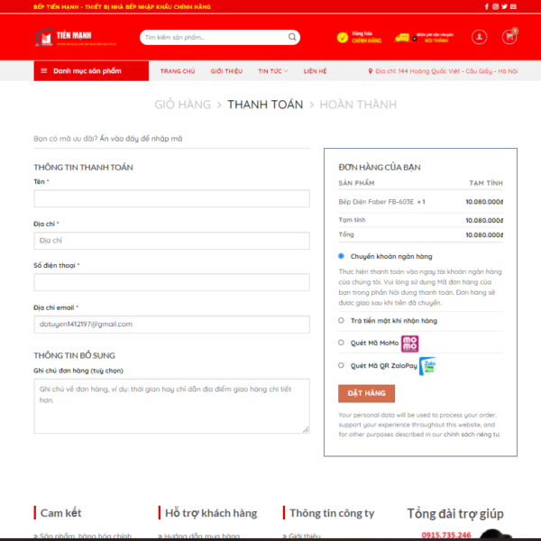Open the user account icon

click(x=480, y=37)
